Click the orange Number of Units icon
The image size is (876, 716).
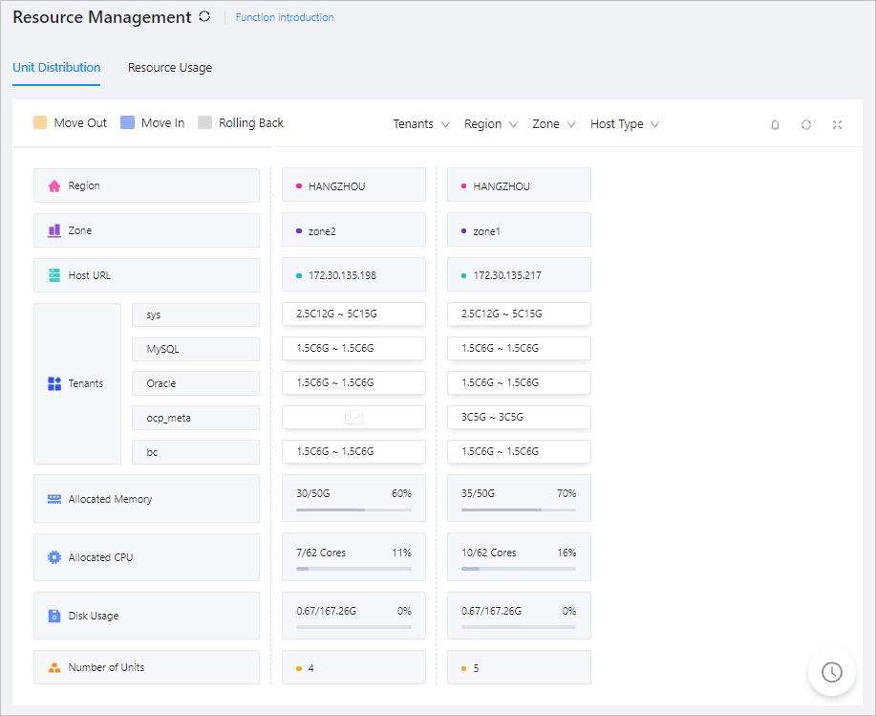click(54, 667)
